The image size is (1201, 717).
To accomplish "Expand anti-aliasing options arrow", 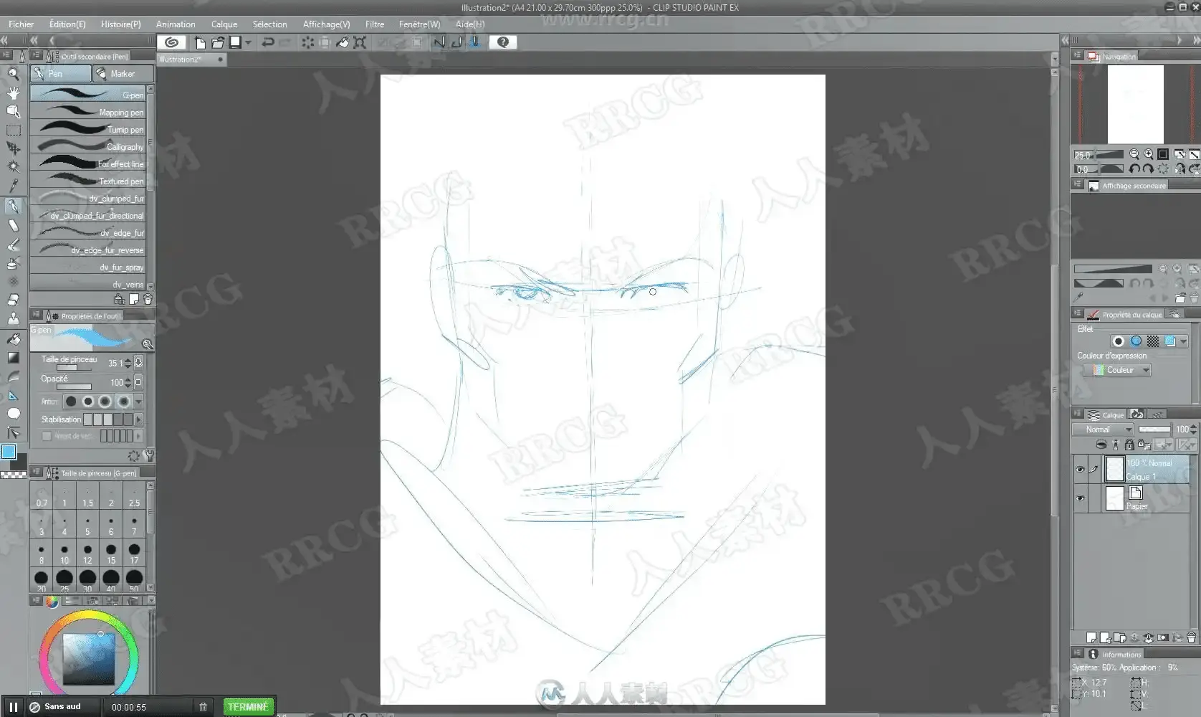I will (x=139, y=402).
